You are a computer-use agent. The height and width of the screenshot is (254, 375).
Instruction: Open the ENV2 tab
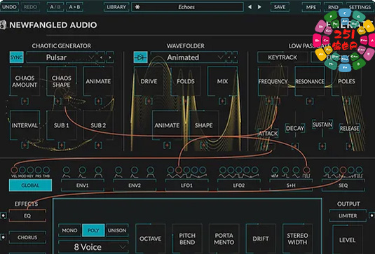click(135, 185)
